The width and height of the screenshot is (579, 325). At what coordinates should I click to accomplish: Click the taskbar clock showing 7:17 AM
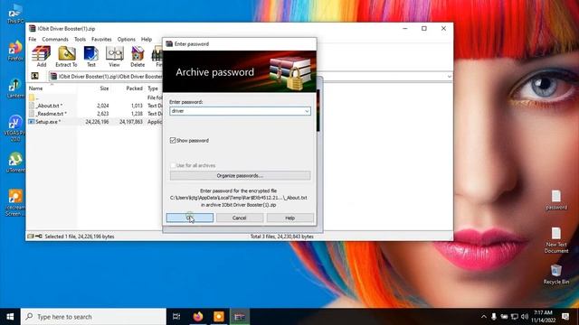click(543, 317)
